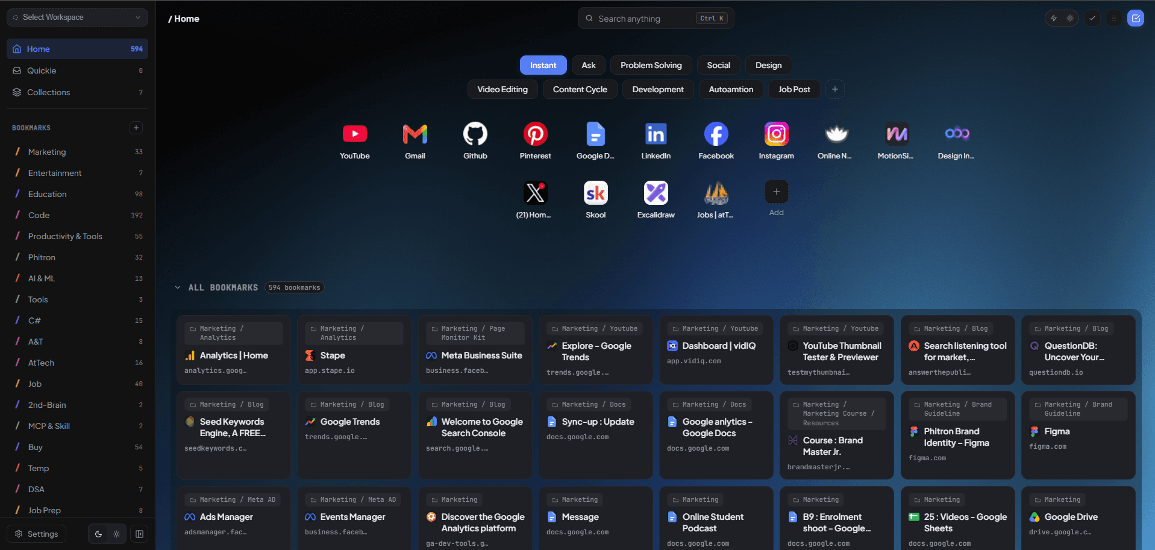Screen dimensions: 1155x550
Task: Open the Phitron bookmark folder
Action: coord(77,257)
